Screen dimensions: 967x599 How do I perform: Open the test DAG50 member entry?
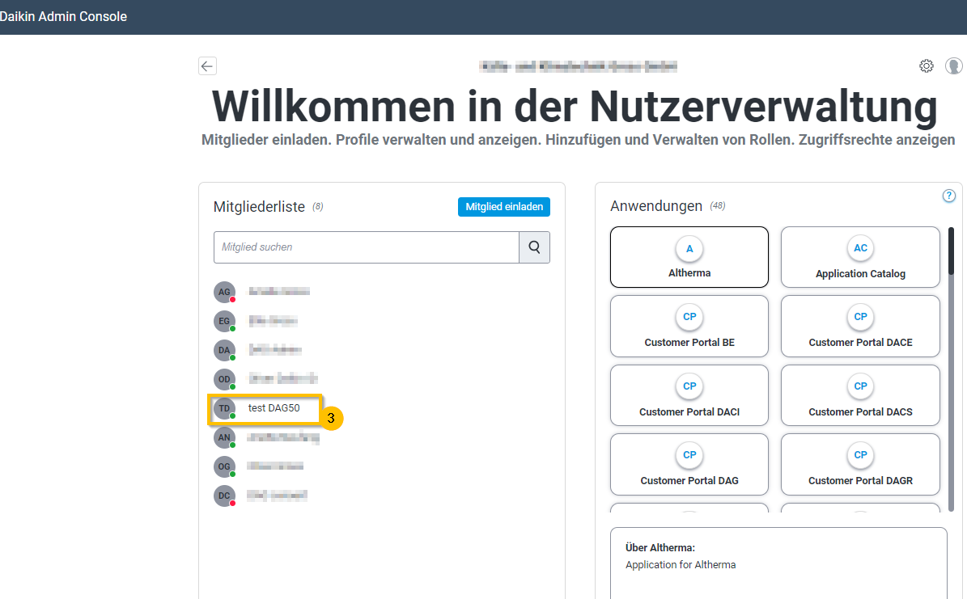274,408
